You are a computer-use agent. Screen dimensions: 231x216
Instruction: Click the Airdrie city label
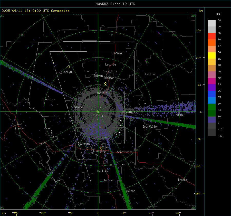[101, 137]
